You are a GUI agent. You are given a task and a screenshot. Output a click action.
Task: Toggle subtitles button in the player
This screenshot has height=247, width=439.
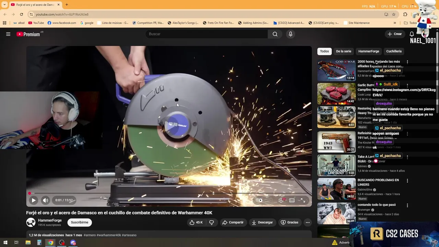270,200
